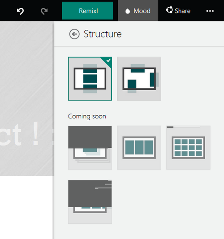Click the redo arrow icon
Image resolution: width=224 pixels, height=239 pixels.
pyautogui.click(x=44, y=11)
